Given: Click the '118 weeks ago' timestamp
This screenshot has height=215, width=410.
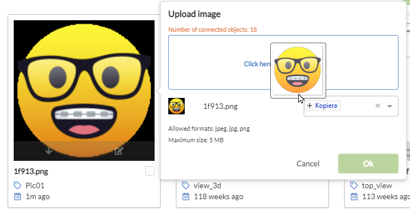Looking at the screenshot, I should 219,196.
